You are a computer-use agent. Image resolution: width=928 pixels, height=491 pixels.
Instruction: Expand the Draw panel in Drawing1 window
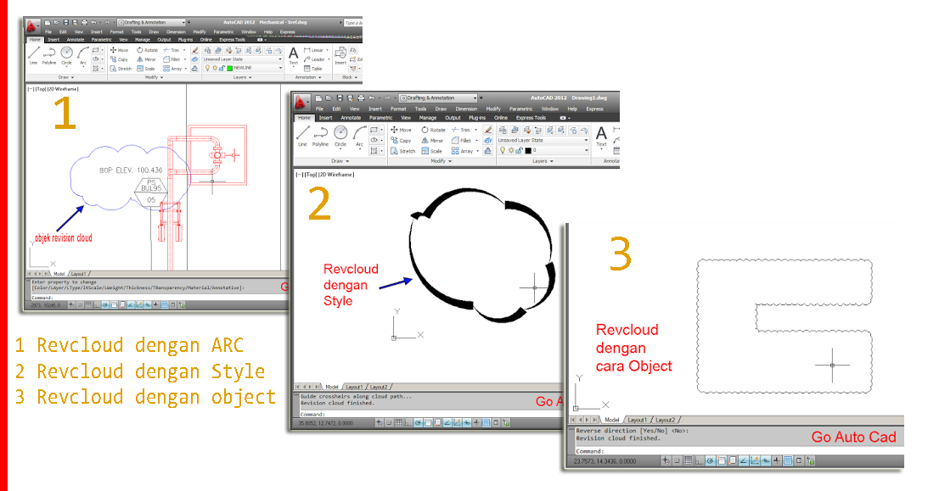click(x=340, y=161)
